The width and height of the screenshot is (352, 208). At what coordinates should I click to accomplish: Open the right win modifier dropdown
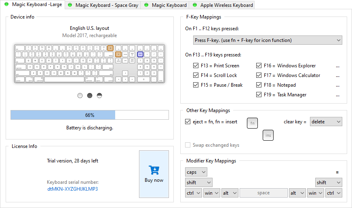pos(316,193)
